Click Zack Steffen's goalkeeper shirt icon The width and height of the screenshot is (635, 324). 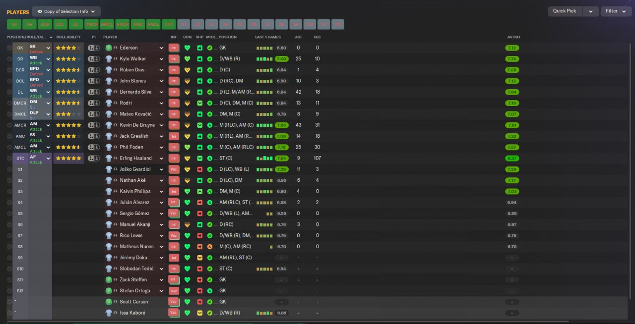tap(109, 280)
